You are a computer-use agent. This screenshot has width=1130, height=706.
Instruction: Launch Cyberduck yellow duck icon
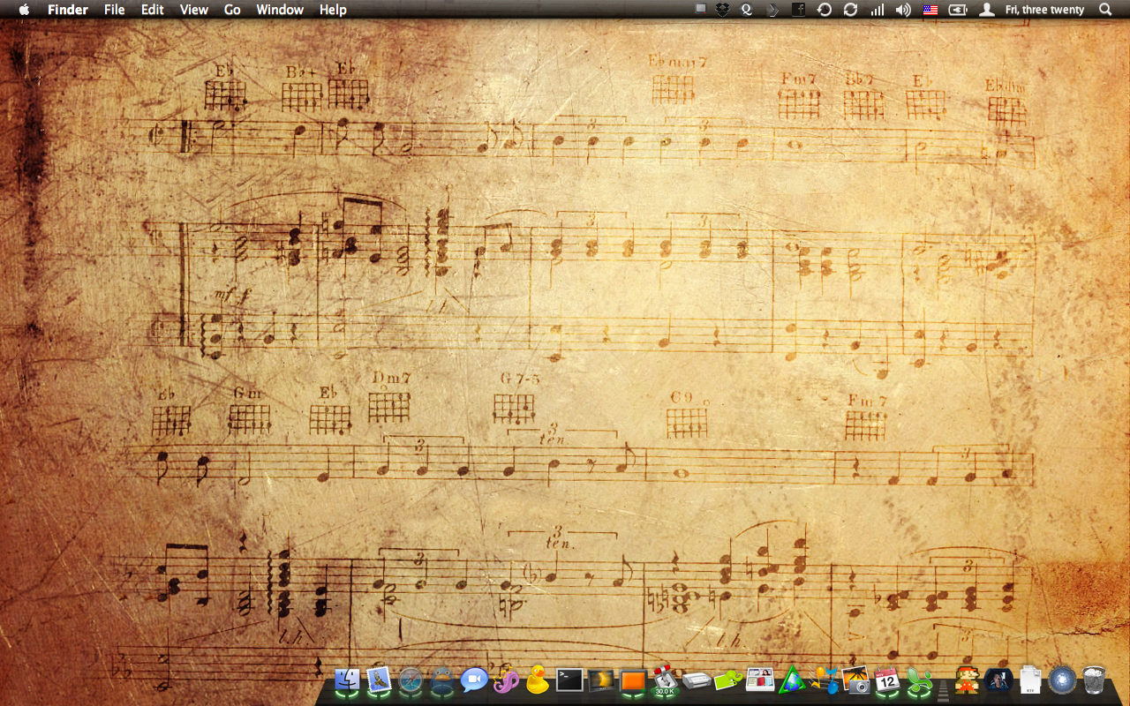[x=537, y=680]
